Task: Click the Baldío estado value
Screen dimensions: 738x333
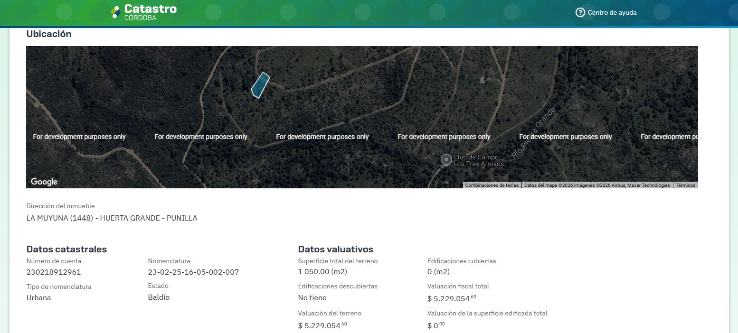Action: click(159, 297)
